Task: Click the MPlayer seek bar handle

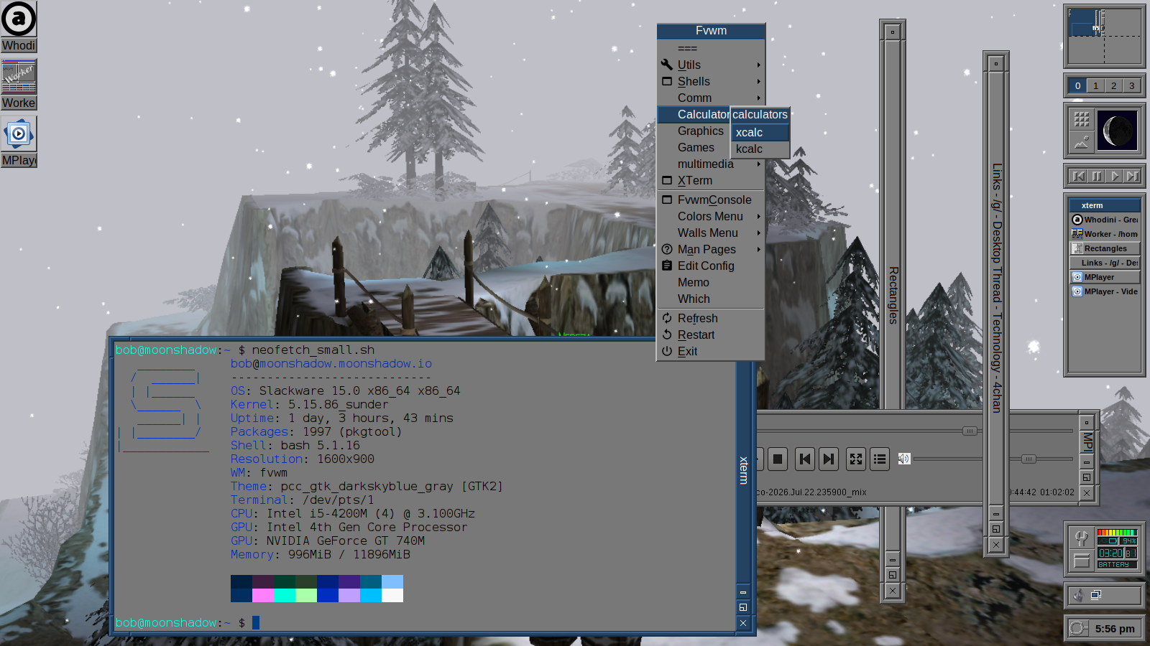Action: 970,431
